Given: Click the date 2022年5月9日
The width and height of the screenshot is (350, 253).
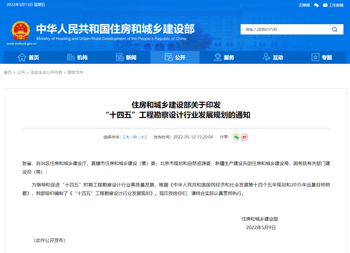Looking at the screenshot, I should pos(261,227).
